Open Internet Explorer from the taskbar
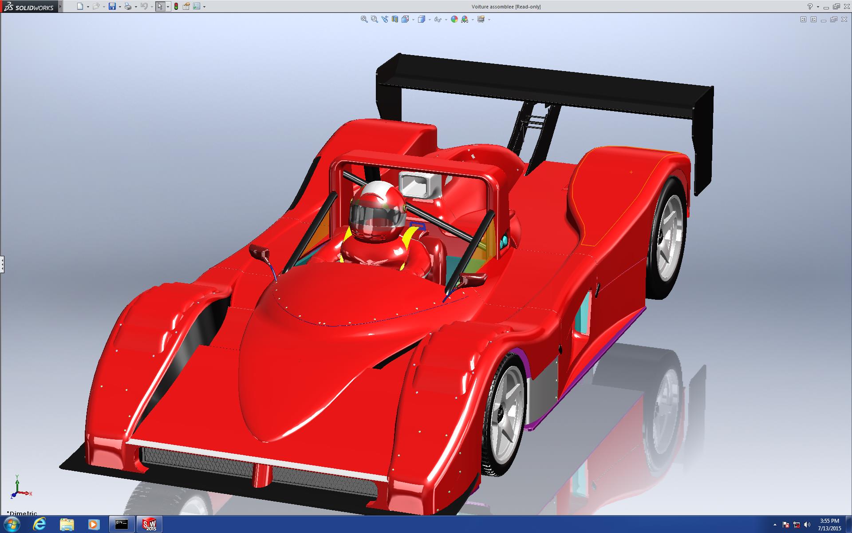Screen dimensions: 852x533 pyautogui.click(x=39, y=524)
